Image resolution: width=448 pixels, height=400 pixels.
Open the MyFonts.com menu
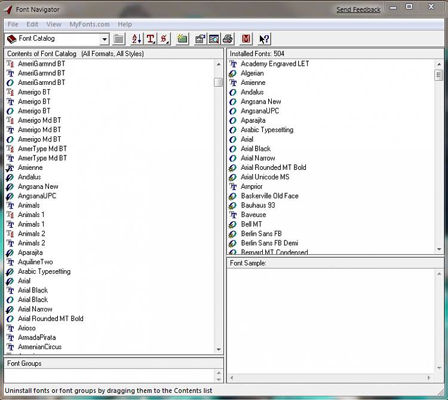[x=90, y=25]
